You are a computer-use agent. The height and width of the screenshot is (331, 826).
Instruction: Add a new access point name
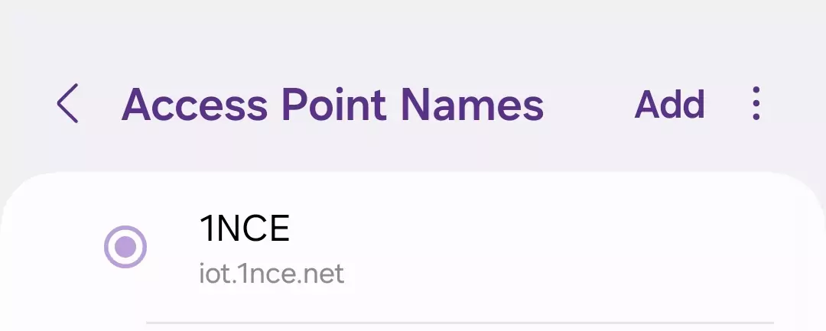[x=669, y=105]
